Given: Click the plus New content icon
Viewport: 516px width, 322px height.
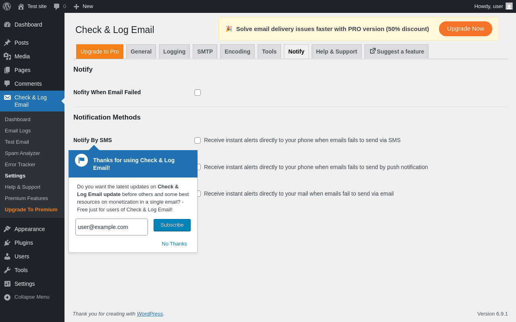Looking at the screenshot, I should [x=76, y=6].
